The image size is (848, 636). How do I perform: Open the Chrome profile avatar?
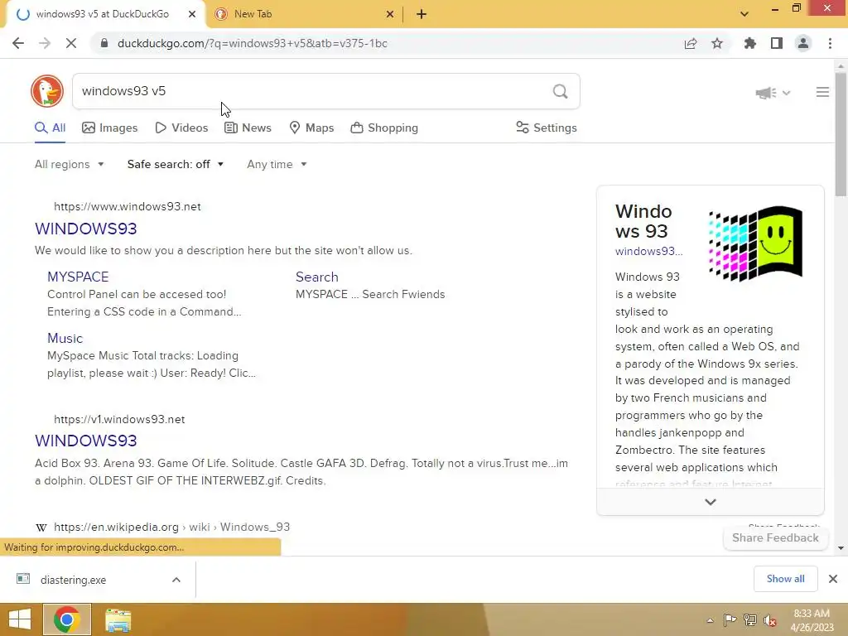pyautogui.click(x=803, y=43)
